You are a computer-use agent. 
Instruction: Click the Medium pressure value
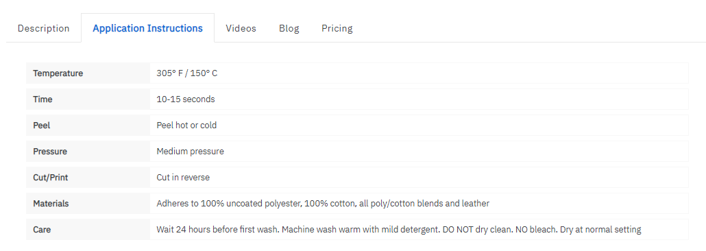tap(190, 152)
